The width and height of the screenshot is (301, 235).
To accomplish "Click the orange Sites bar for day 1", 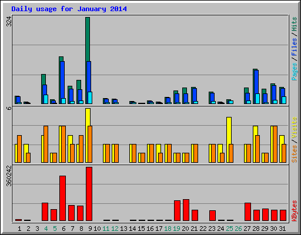I will click(19, 149).
